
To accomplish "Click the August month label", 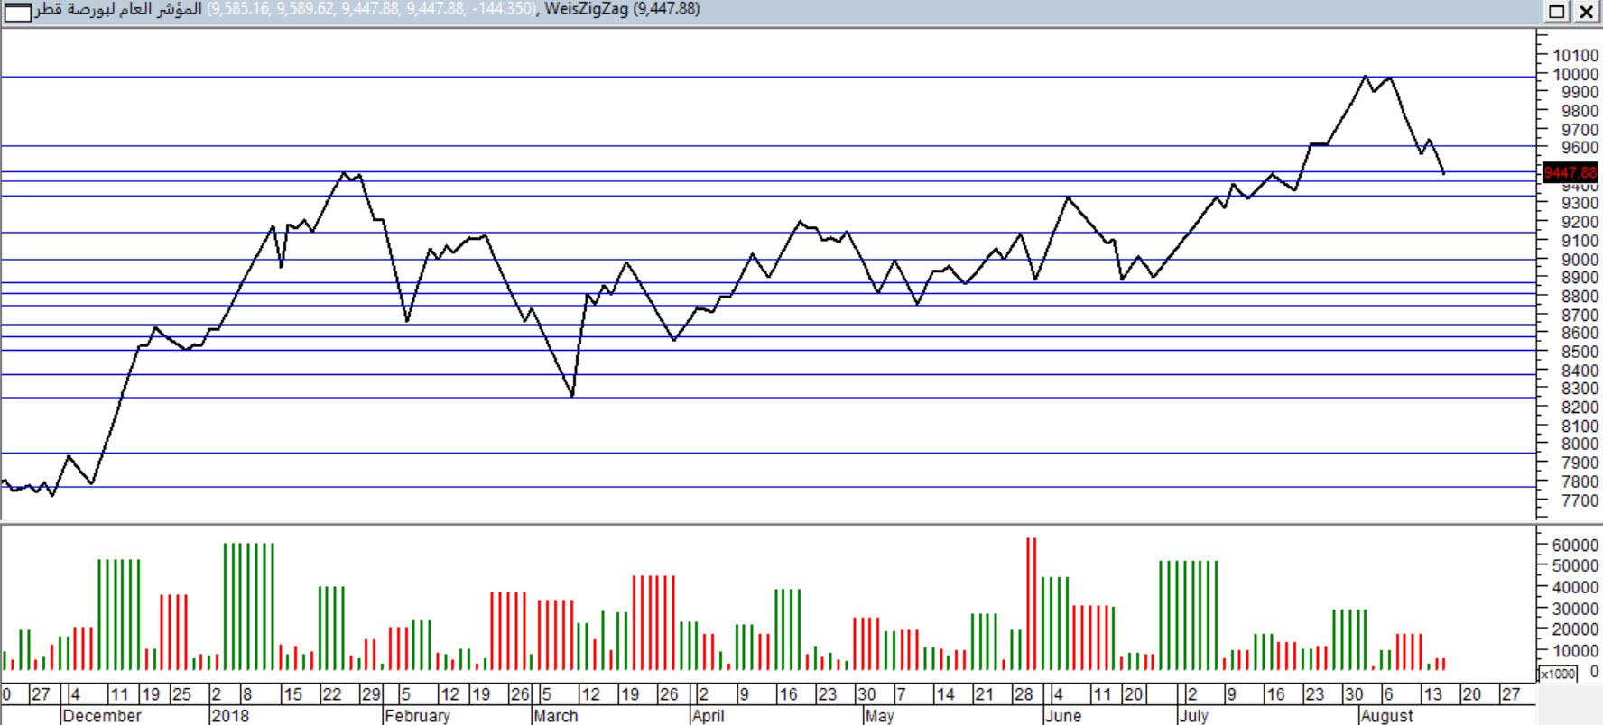I will click(x=1387, y=716).
